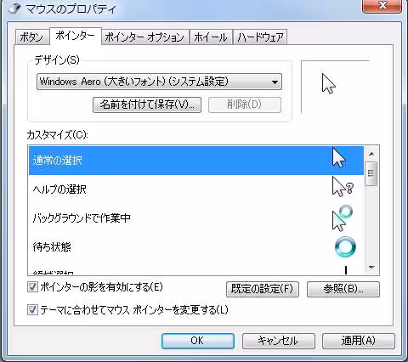This screenshot has height=362, width=408.
Task: Close the マウスのプロパティ window
Action: click(x=382, y=6)
